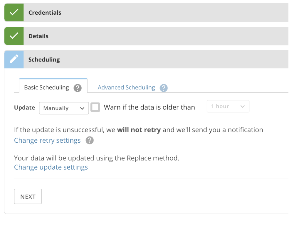299x232 pixels.
Task: Open the Update frequency dropdown showing Manually
Action: (64, 108)
